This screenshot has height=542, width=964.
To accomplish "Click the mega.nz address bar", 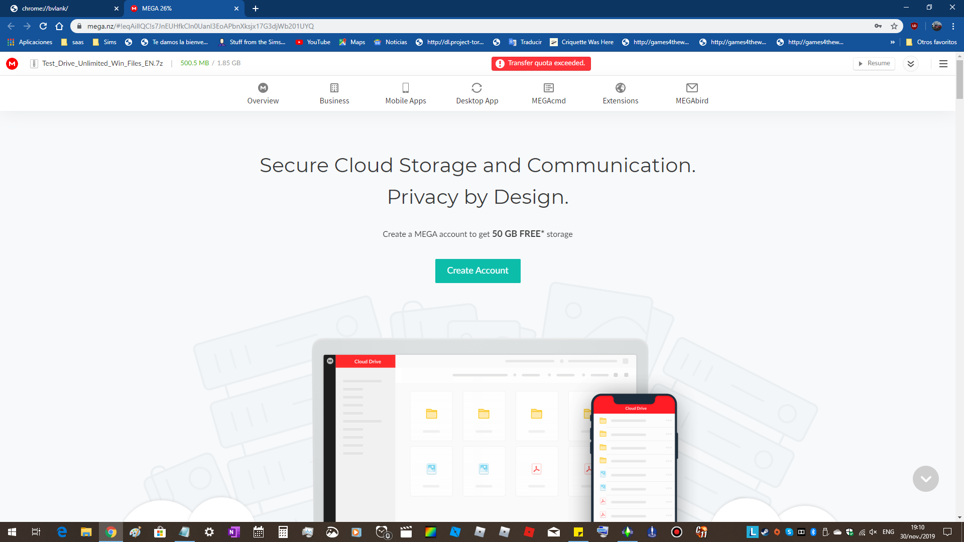I will tap(472, 26).
